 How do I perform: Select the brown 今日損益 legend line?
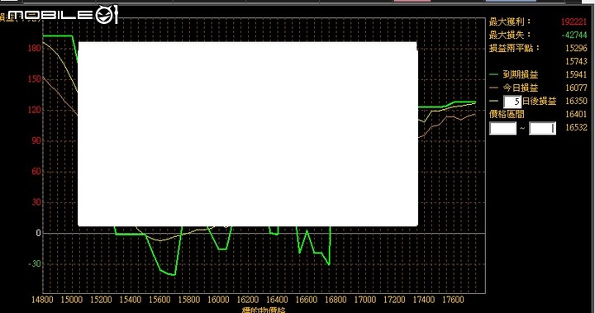click(x=493, y=88)
